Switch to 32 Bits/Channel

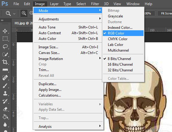[123, 70]
